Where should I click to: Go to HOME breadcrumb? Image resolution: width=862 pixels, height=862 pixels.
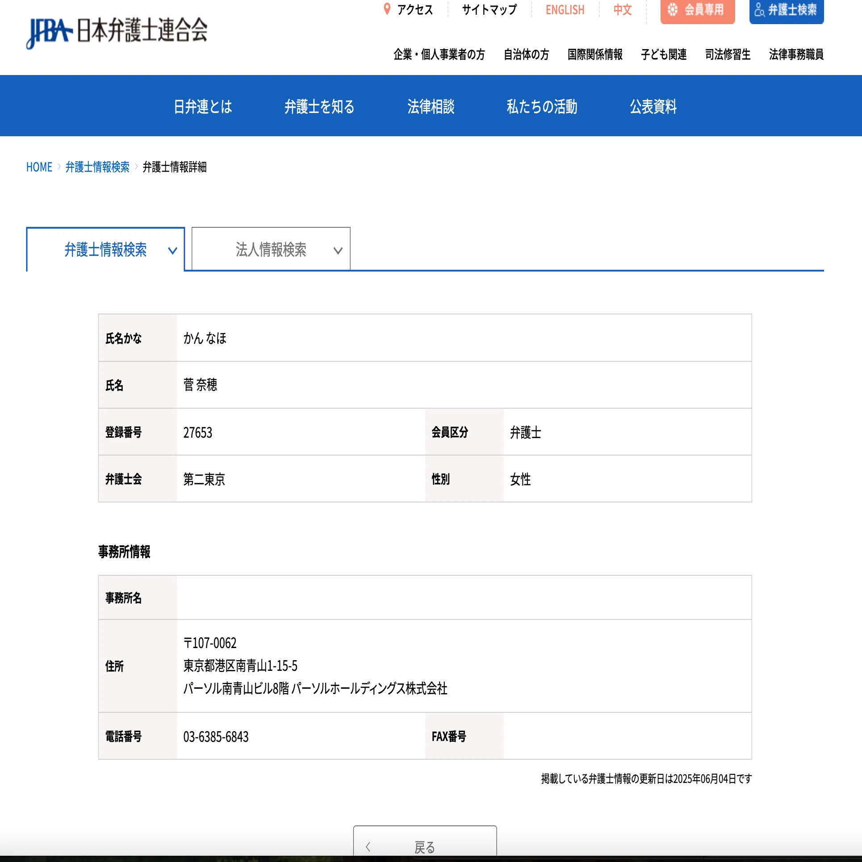39,167
